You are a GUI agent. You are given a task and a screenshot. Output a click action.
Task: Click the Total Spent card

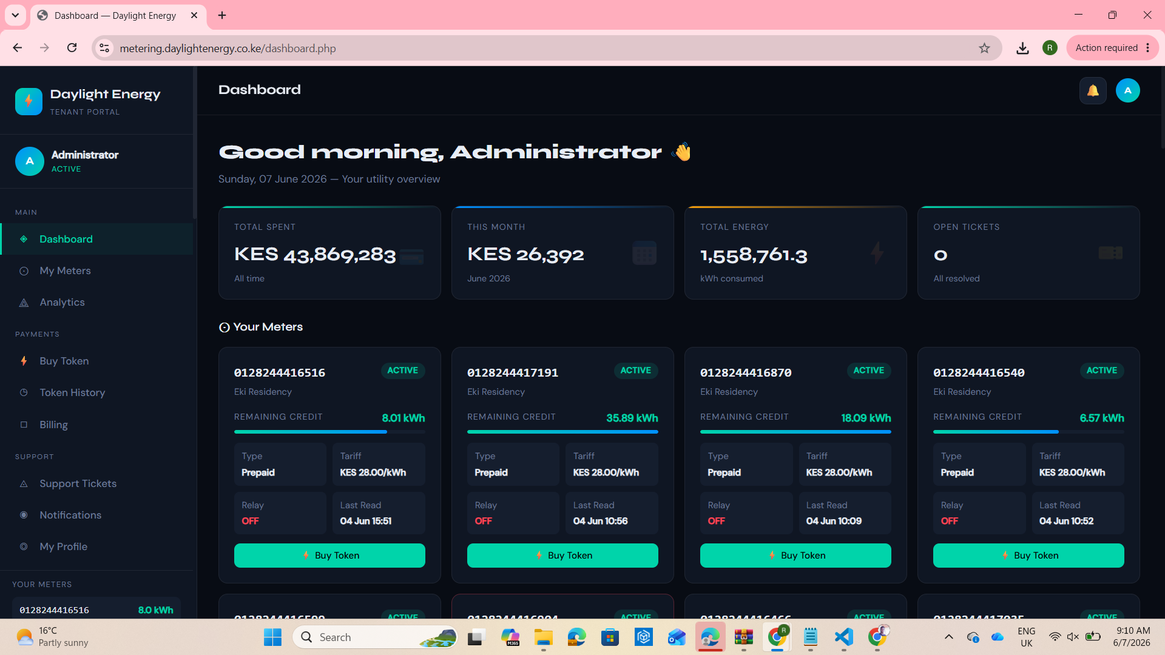(x=329, y=252)
